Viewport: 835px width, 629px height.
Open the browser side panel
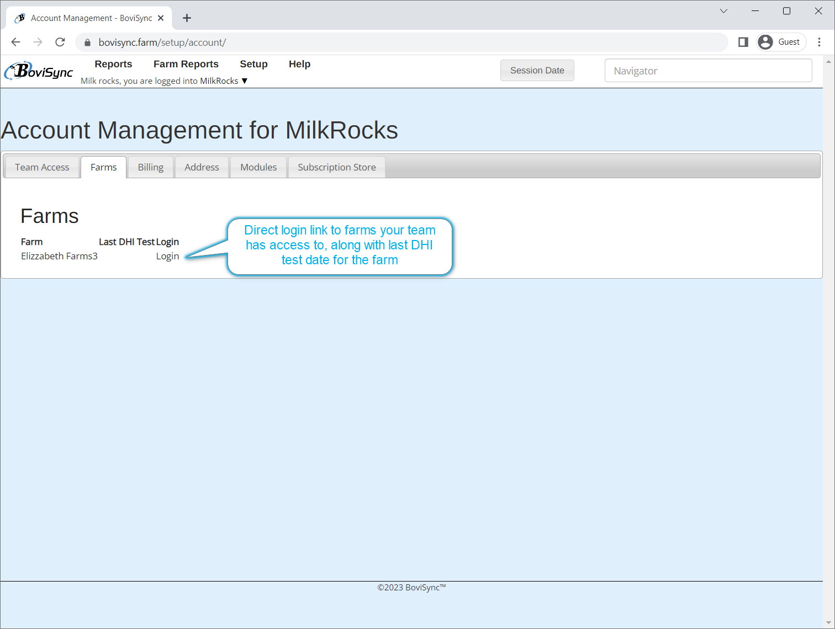743,42
